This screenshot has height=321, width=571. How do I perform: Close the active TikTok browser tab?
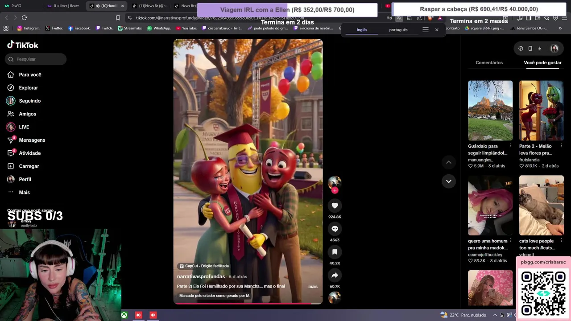[x=122, y=6]
